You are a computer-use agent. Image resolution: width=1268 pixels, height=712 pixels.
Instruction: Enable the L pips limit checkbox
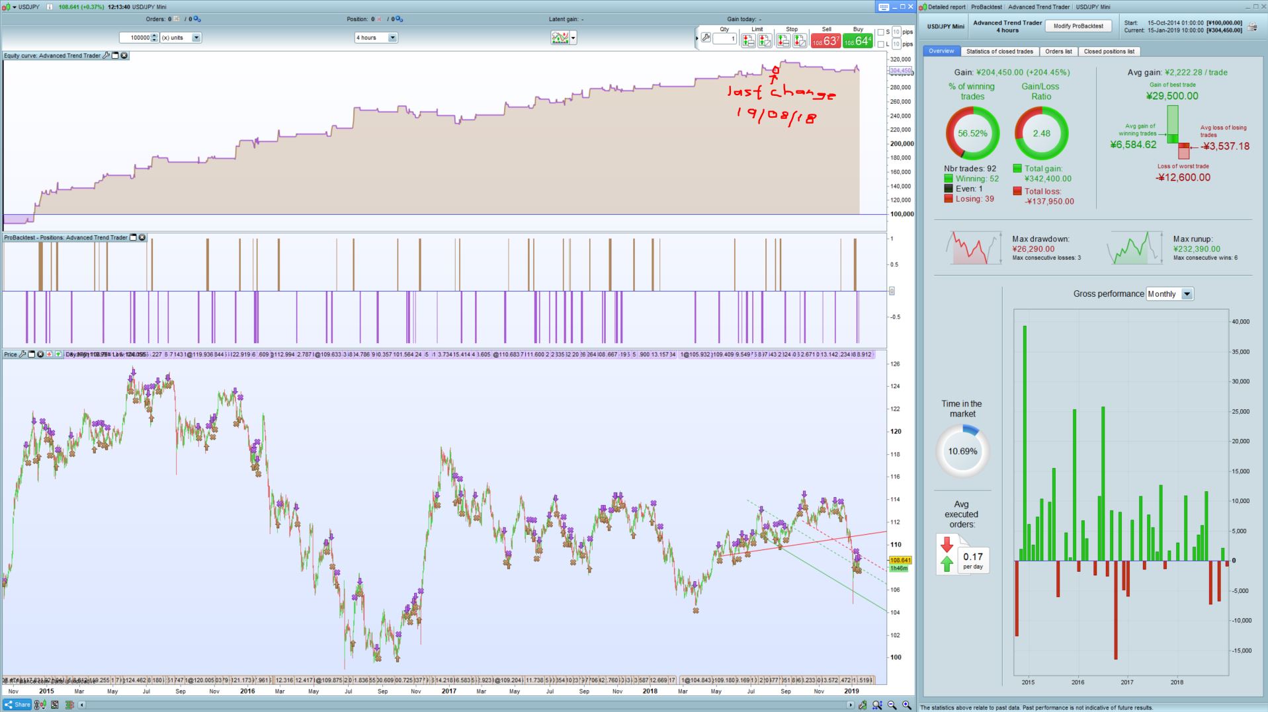coord(880,44)
